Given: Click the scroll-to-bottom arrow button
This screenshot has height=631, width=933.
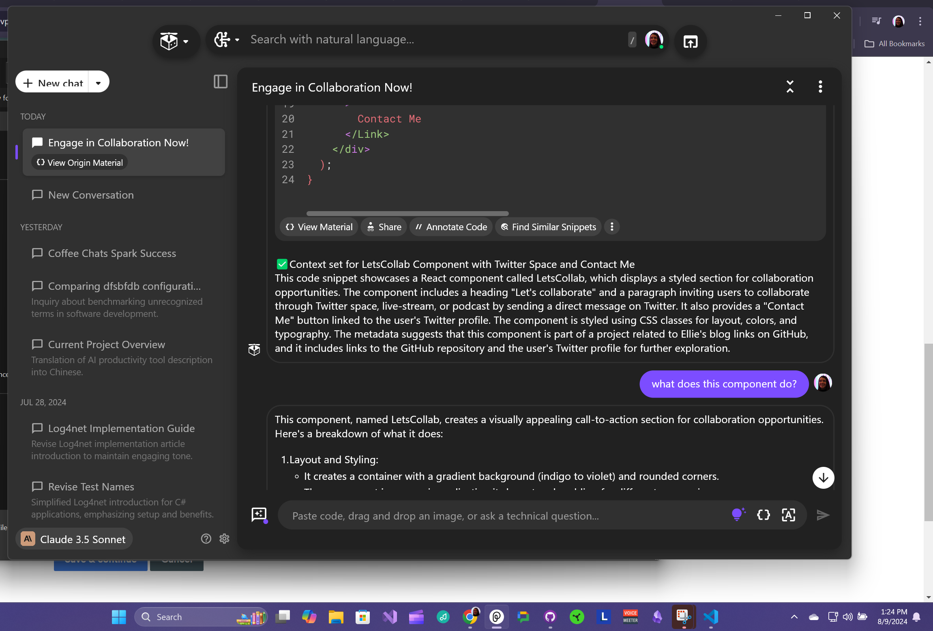Looking at the screenshot, I should point(823,478).
